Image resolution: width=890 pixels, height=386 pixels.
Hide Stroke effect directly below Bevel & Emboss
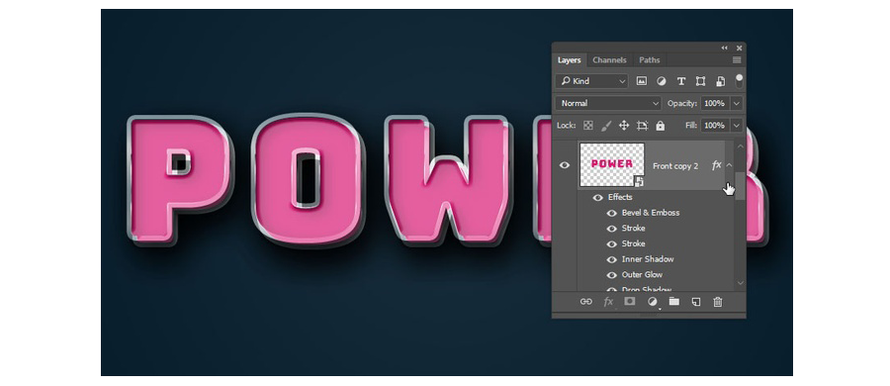611,229
